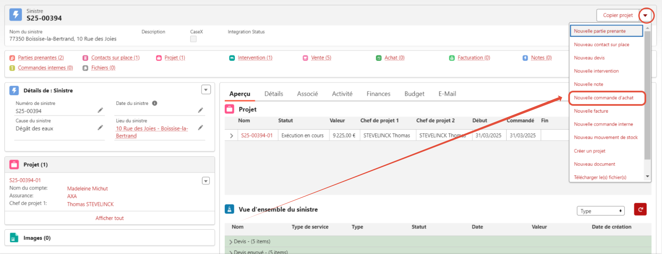The width and height of the screenshot is (662, 254).
Task: Switch to the Détails tab
Action: (274, 94)
